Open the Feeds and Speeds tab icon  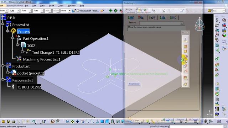(x=162, y=18)
